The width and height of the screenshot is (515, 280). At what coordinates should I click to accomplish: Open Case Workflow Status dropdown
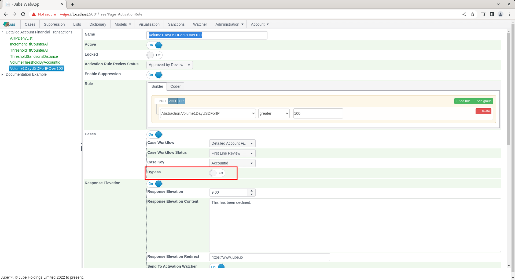[x=232, y=153]
